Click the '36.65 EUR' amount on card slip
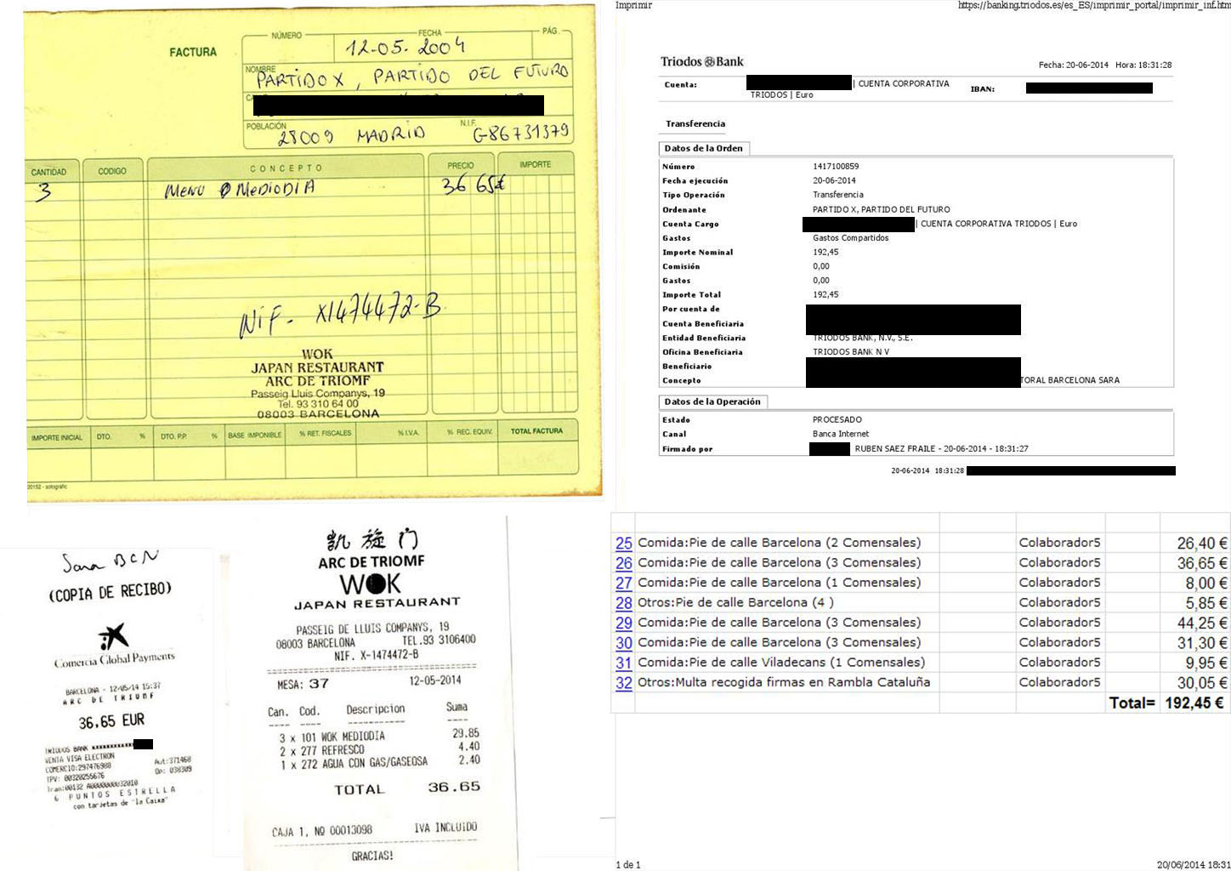1231x871 pixels. coord(111,721)
